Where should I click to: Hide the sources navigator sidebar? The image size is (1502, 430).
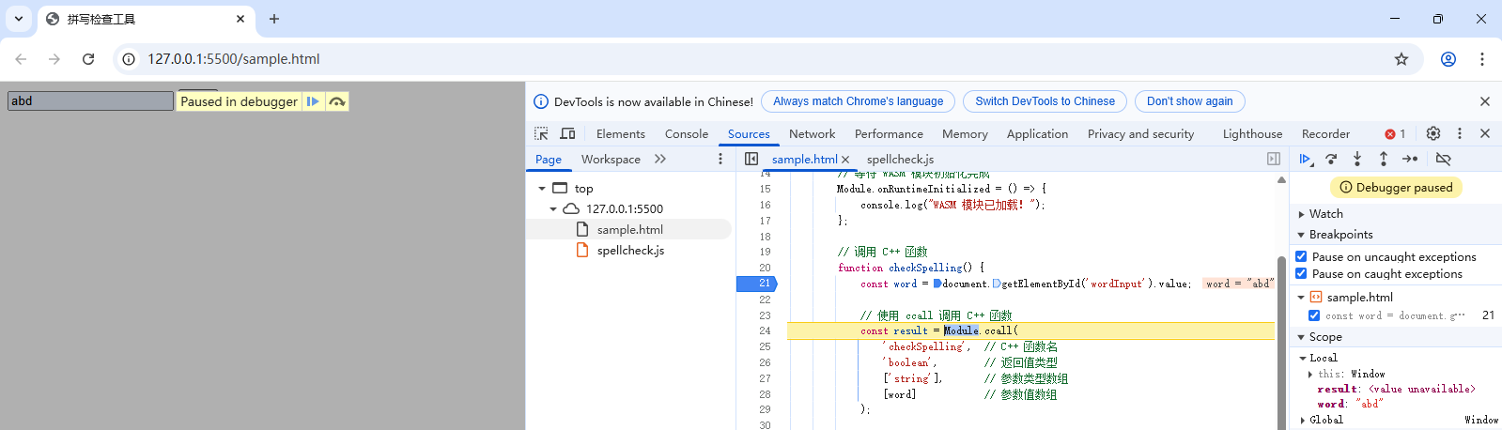751,160
